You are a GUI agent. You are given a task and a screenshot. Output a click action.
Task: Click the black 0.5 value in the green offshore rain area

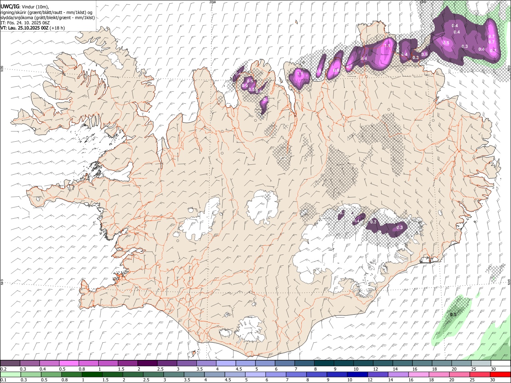pyautogui.click(x=453, y=314)
